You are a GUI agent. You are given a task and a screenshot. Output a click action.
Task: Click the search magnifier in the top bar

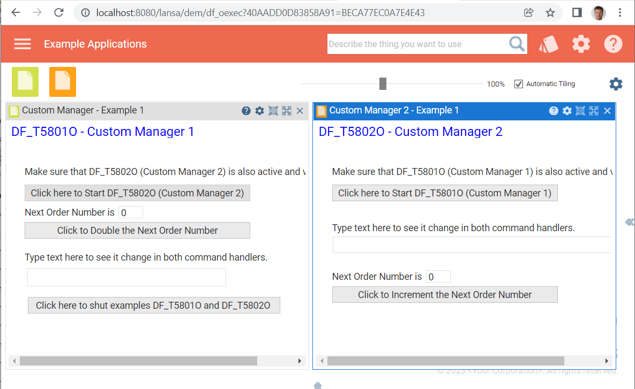point(516,44)
